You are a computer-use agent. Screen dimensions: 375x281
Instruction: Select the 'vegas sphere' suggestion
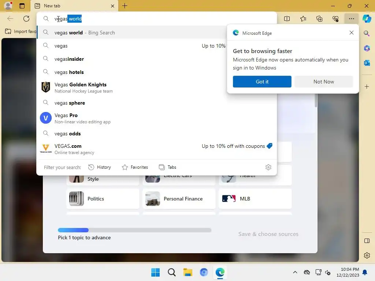[157, 103]
